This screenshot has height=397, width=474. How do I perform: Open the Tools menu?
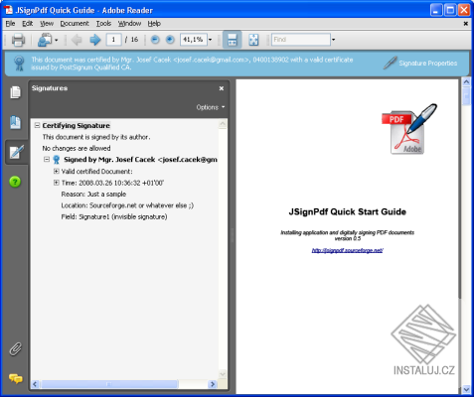pos(103,24)
